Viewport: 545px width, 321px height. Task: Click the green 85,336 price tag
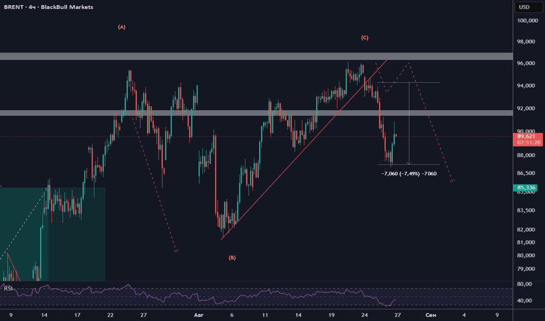click(526, 188)
